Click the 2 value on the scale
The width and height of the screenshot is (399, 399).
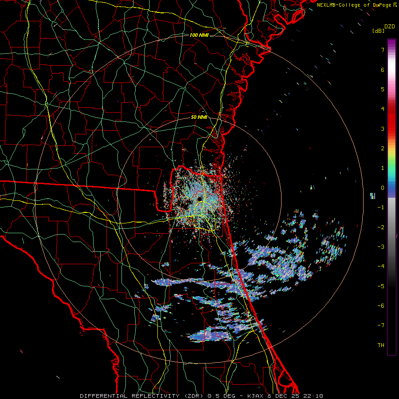coord(383,149)
